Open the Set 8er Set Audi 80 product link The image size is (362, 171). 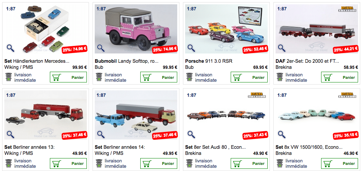tap(215, 147)
